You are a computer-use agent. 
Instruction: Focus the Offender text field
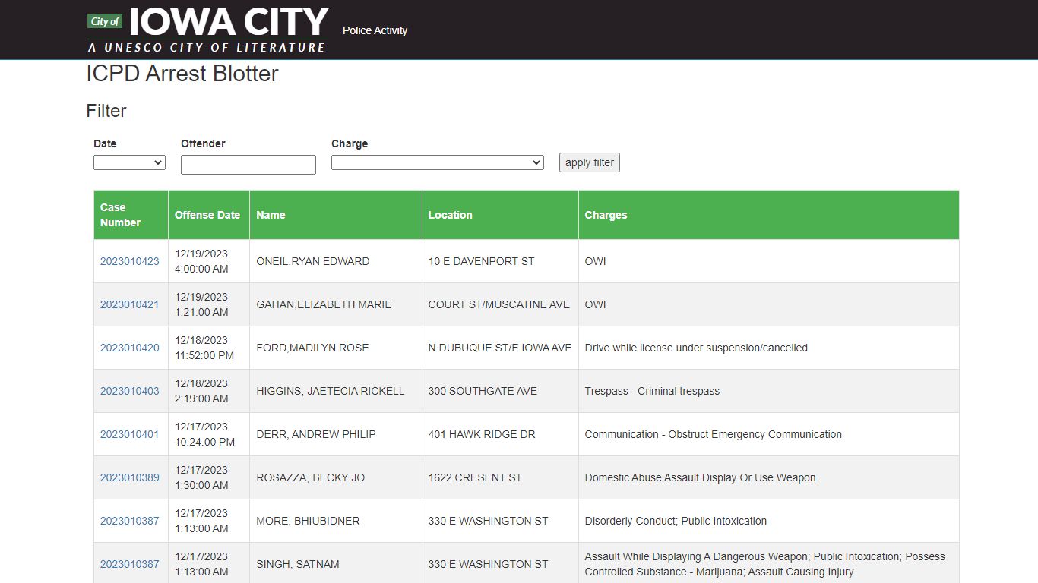click(248, 165)
